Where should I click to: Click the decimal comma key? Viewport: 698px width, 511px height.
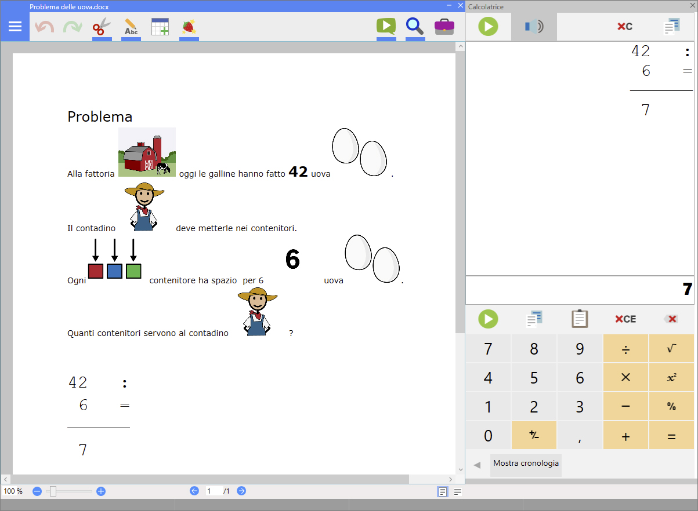(580, 436)
